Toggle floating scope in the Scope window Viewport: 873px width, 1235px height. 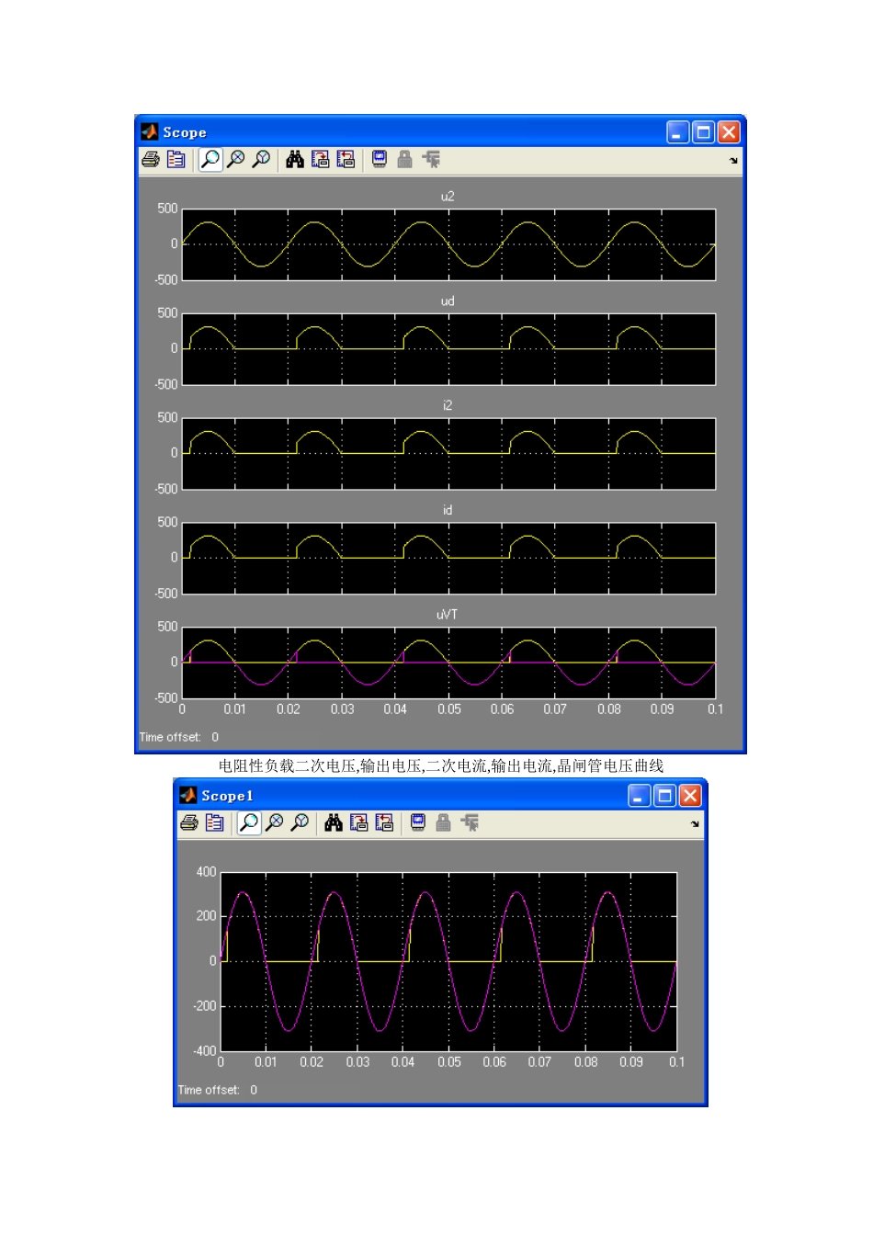pos(380,160)
